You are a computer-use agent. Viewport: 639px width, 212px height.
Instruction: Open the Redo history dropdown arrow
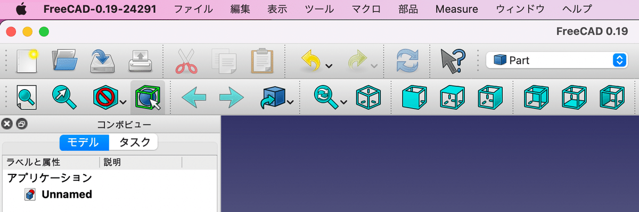click(x=374, y=66)
